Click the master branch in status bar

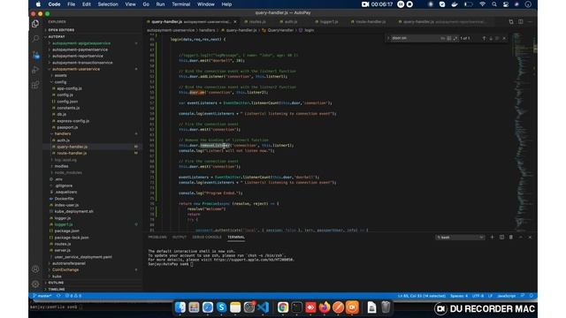tap(42, 296)
